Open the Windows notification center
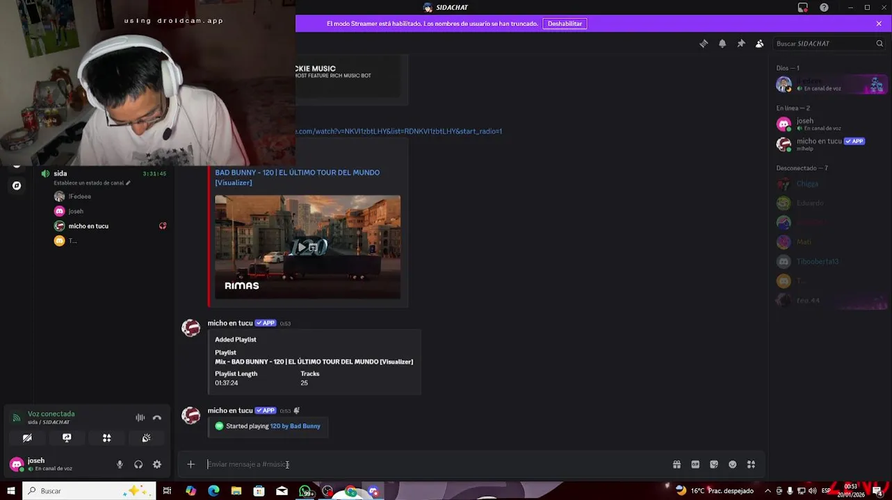The height and width of the screenshot is (500, 892). (x=877, y=491)
